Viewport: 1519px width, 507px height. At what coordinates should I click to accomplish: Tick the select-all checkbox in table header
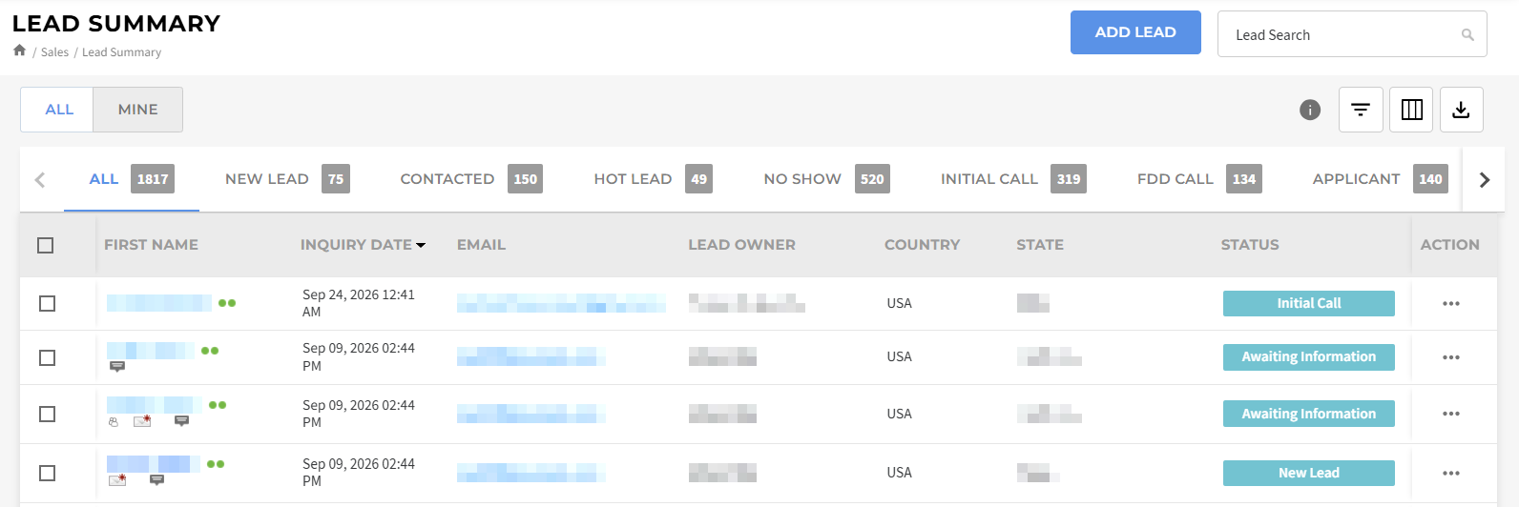coord(45,246)
